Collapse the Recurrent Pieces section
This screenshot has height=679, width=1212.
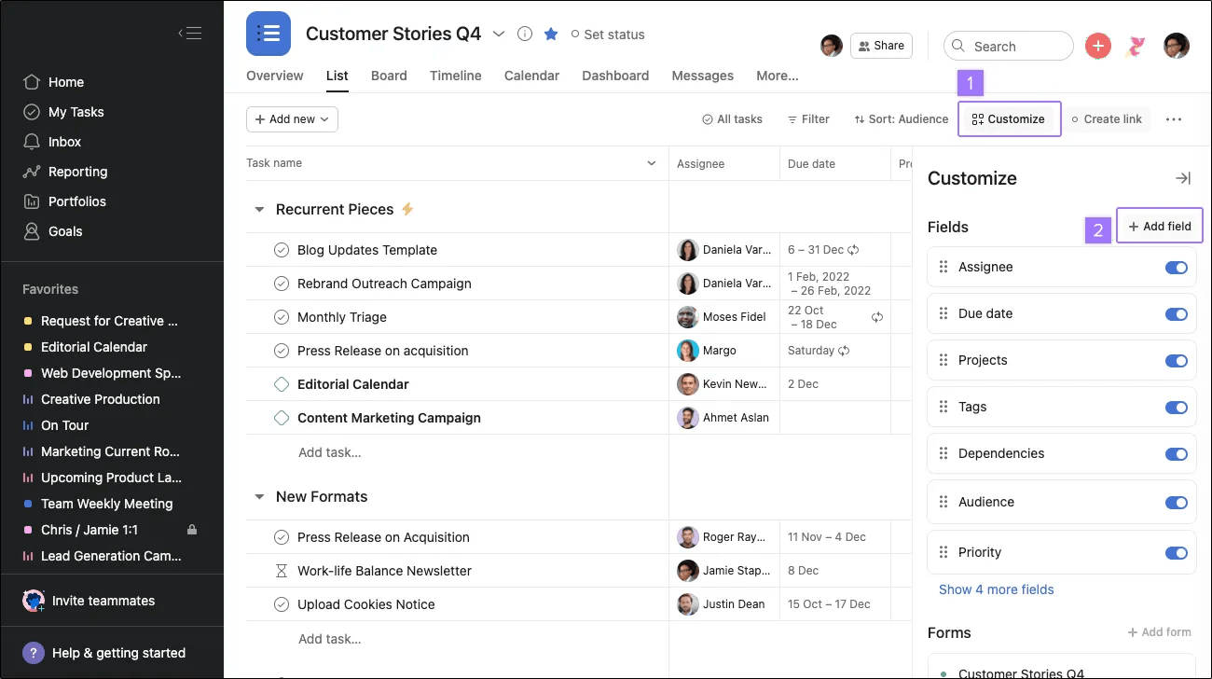(260, 210)
